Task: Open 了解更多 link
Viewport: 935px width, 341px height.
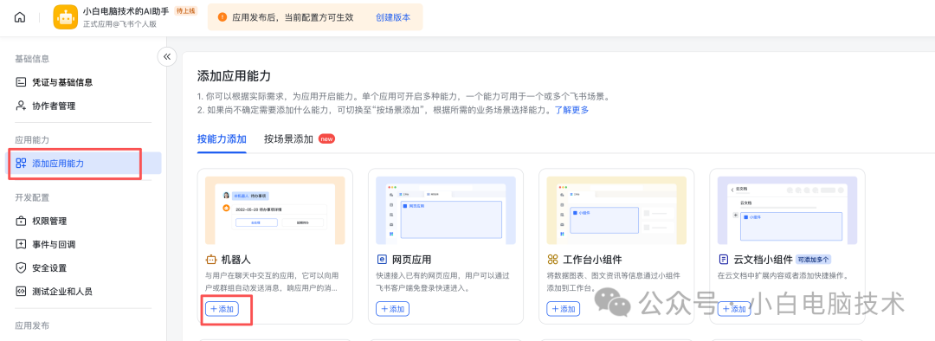Action: click(x=571, y=110)
